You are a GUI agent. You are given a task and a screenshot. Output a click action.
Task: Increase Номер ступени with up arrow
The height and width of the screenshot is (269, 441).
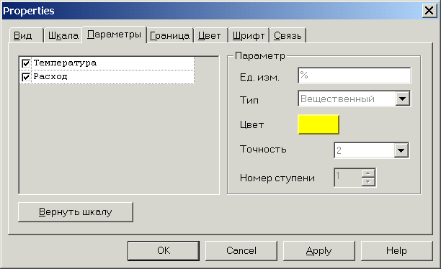coord(368,173)
